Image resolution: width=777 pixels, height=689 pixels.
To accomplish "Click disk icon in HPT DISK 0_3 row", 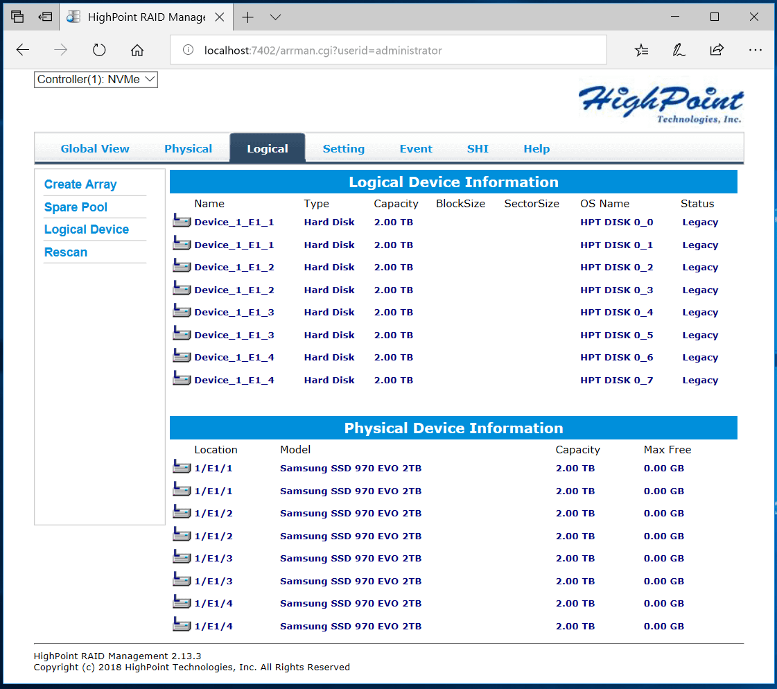I will point(182,288).
